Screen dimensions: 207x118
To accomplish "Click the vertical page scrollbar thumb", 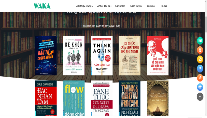I will 206,24.
